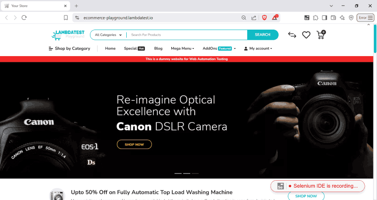
Task: Toggle the browser sidebar panel icon
Action: (324, 18)
